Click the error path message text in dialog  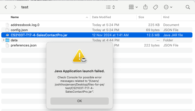tap(80, 84)
